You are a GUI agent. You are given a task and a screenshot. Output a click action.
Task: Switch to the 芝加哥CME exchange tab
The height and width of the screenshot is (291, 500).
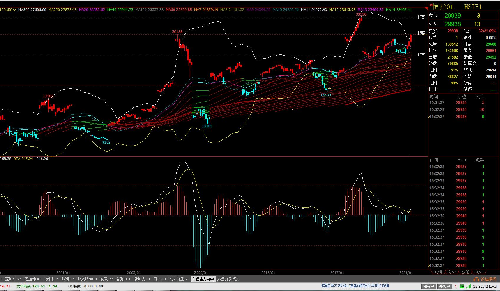pyautogui.click(x=13, y=279)
